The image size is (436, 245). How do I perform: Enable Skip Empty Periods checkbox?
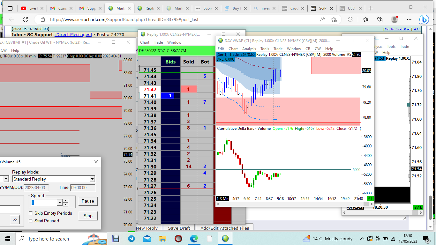tap(31, 213)
